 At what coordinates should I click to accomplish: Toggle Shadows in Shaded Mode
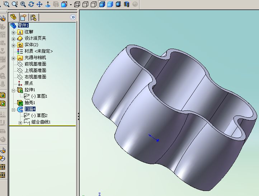pos(118,4)
